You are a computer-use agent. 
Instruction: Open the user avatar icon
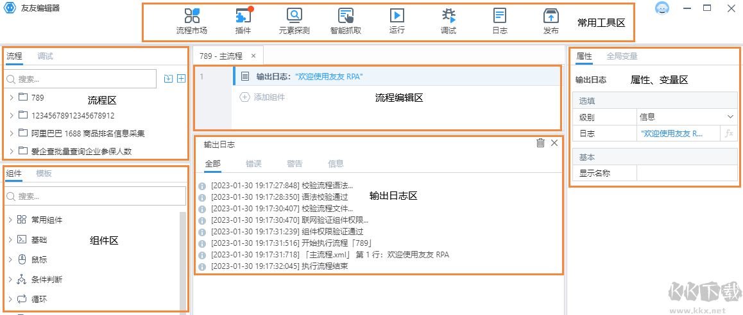pyautogui.click(x=662, y=8)
